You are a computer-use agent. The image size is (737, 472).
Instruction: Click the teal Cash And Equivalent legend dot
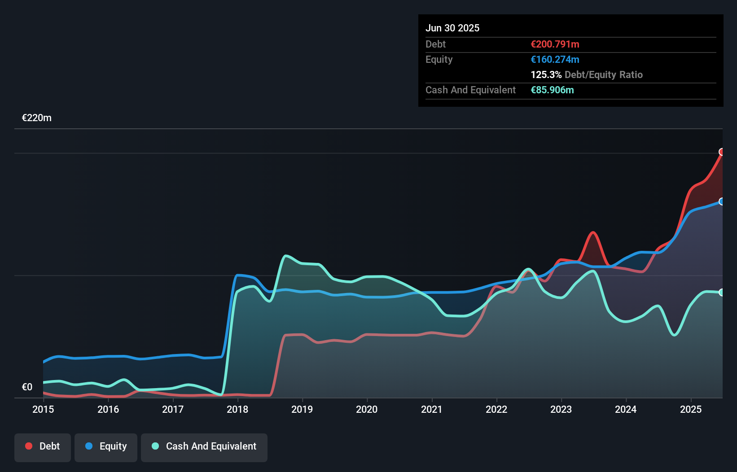tap(154, 446)
